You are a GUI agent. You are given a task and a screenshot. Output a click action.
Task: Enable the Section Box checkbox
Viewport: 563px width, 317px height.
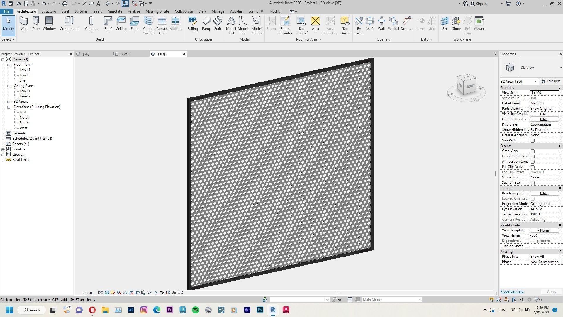[533, 183]
